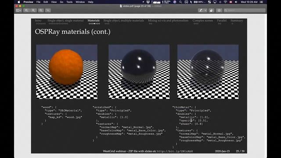Zoom in the PDF page
This screenshot has width=281, height=158.
point(33,11)
